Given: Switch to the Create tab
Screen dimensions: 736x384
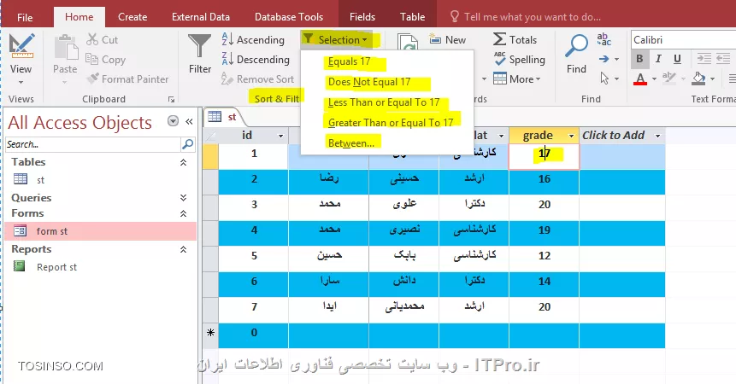Looking at the screenshot, I should [x=132, y=17].
